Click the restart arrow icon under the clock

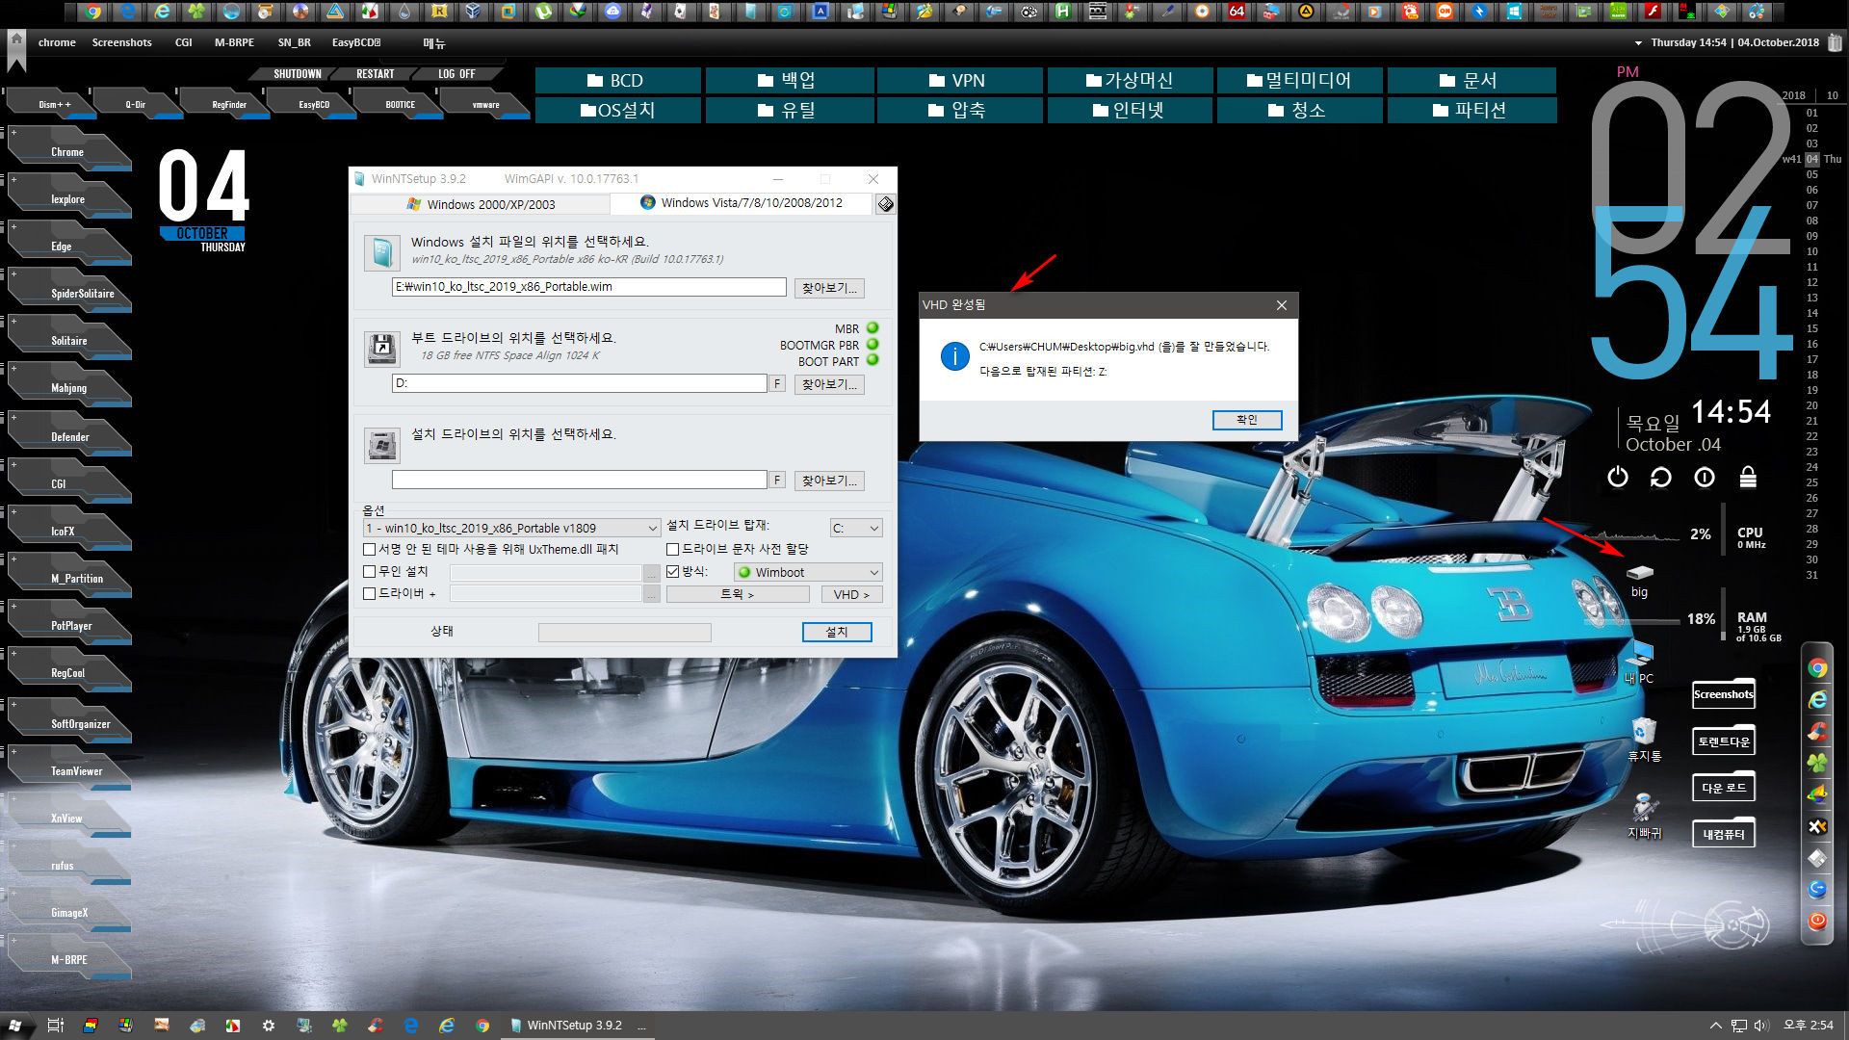1661,477
